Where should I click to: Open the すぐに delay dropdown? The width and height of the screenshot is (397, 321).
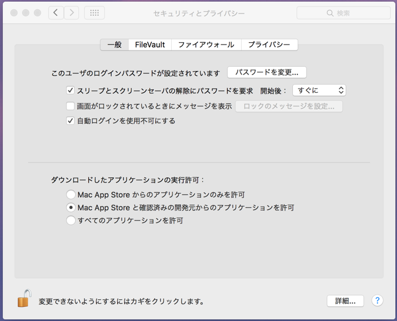click(x=319, y=90)
